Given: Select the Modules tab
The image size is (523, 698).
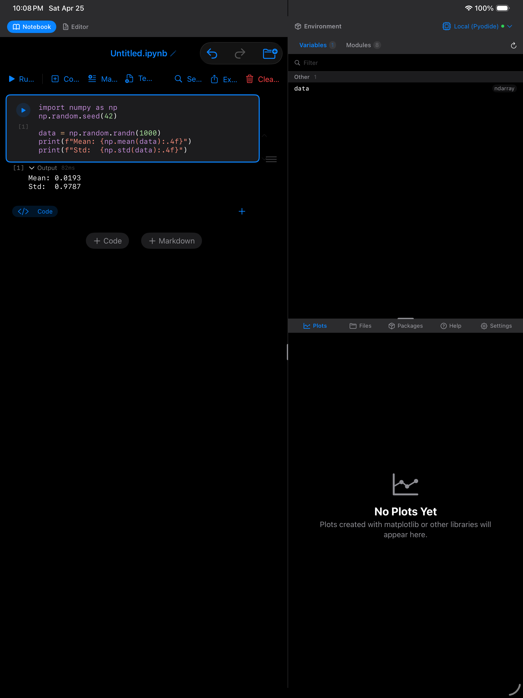Looking at the screenshot, I should point(363,45).
